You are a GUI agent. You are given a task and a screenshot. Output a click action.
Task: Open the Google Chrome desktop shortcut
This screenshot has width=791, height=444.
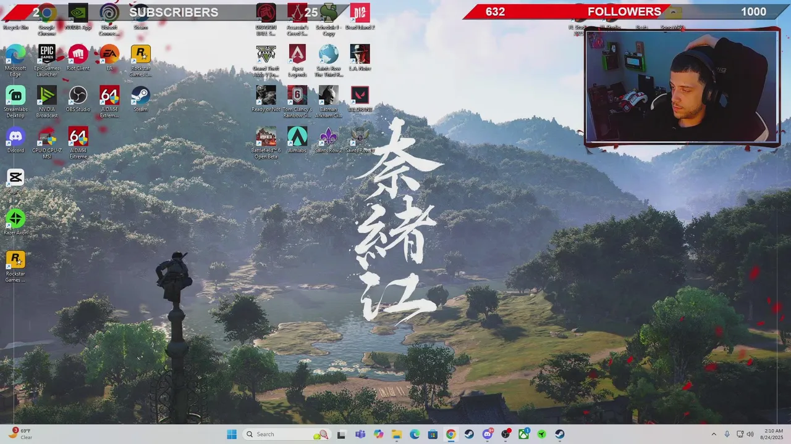[47, 18]
